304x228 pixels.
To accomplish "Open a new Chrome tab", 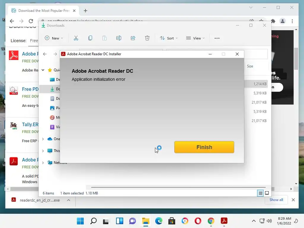I will (85, 11).
